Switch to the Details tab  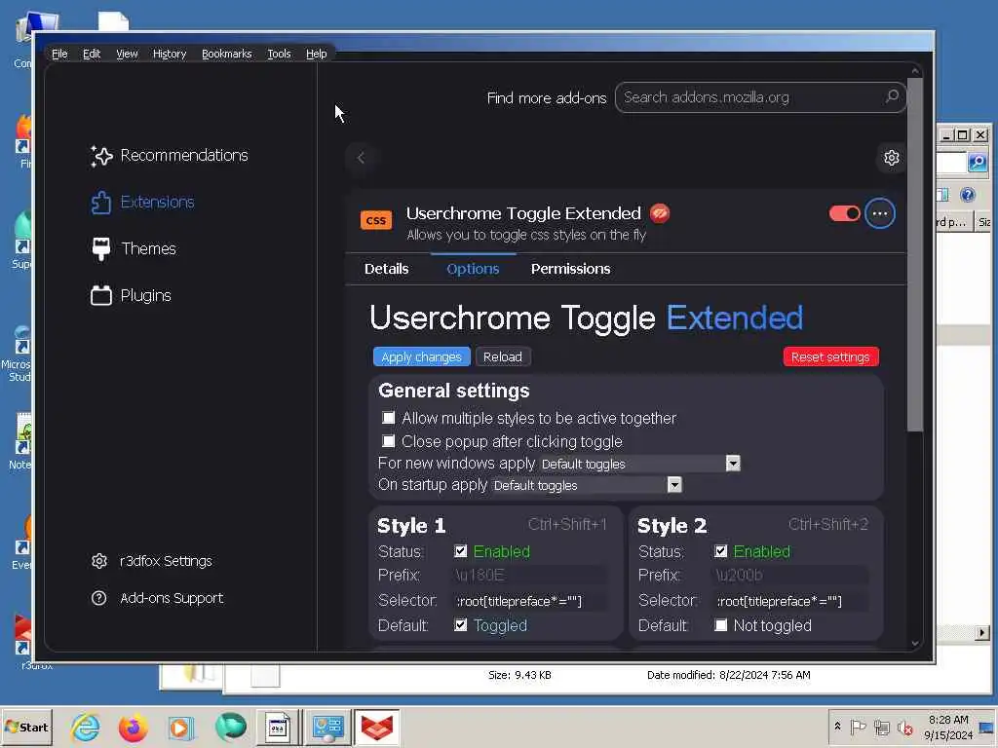(x=386, y=269)
